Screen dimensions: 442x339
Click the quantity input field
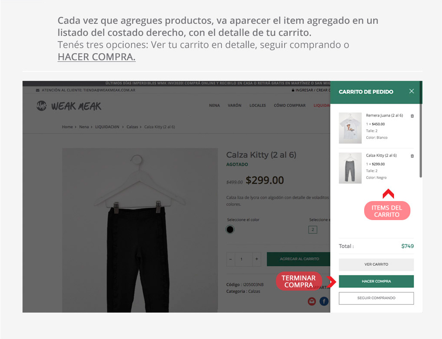click(243, 259)
